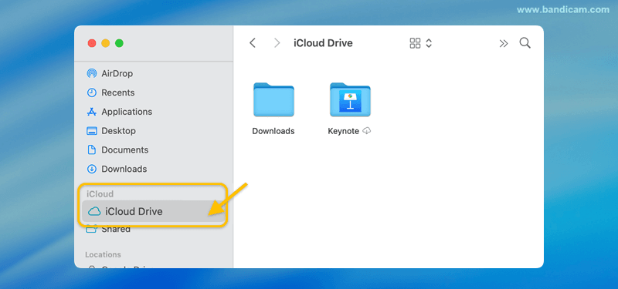The height and width of the screenshot is (289, 618).
Task: Close the Finder window
Action: point(92,43)
